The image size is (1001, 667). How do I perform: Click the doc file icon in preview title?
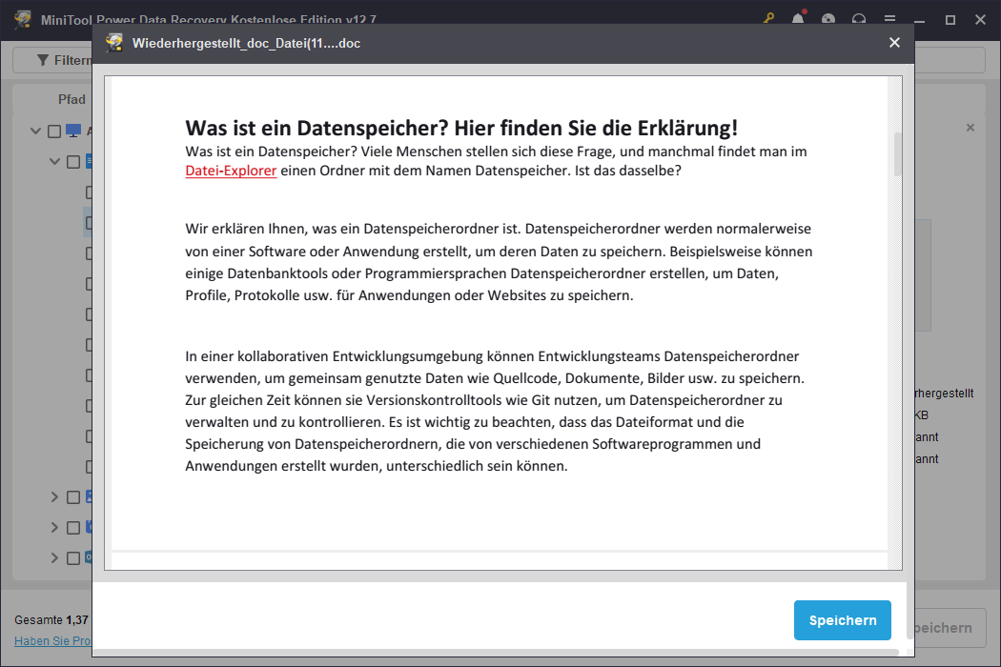tap(114, 42)
